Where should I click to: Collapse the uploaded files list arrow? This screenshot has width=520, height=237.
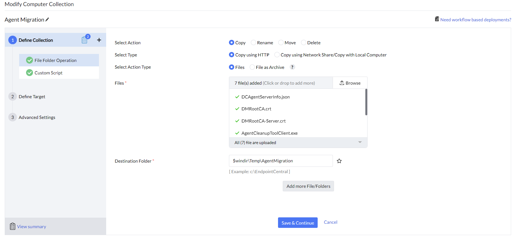(x=360, y=142)
